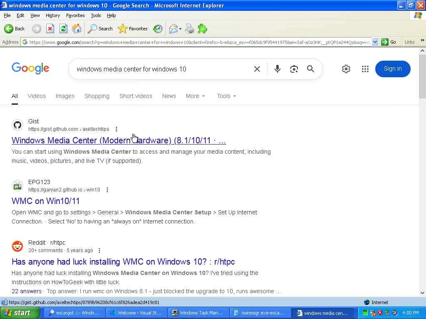Open the Favorites star panel
Screen dimensions: 426x319
(133, 29)
